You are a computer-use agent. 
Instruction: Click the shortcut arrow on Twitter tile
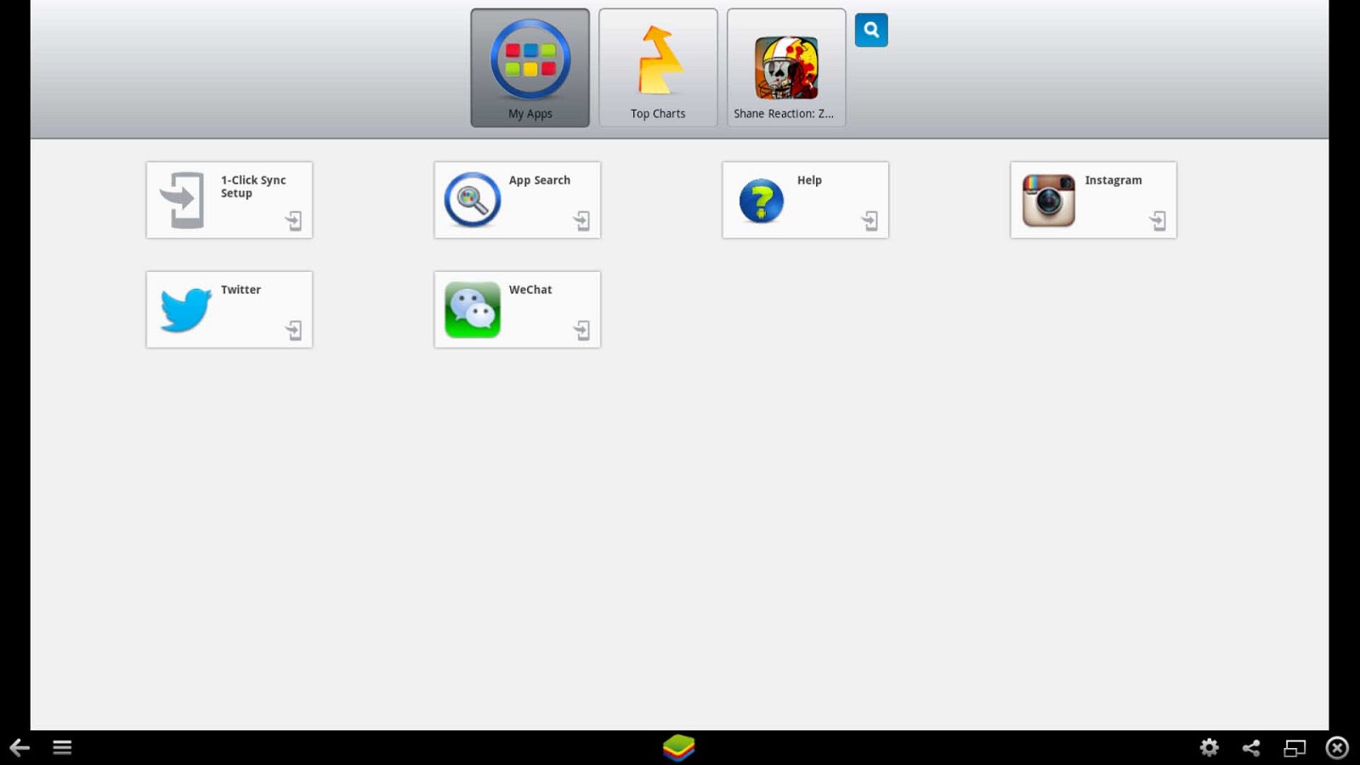coord(294,331)
